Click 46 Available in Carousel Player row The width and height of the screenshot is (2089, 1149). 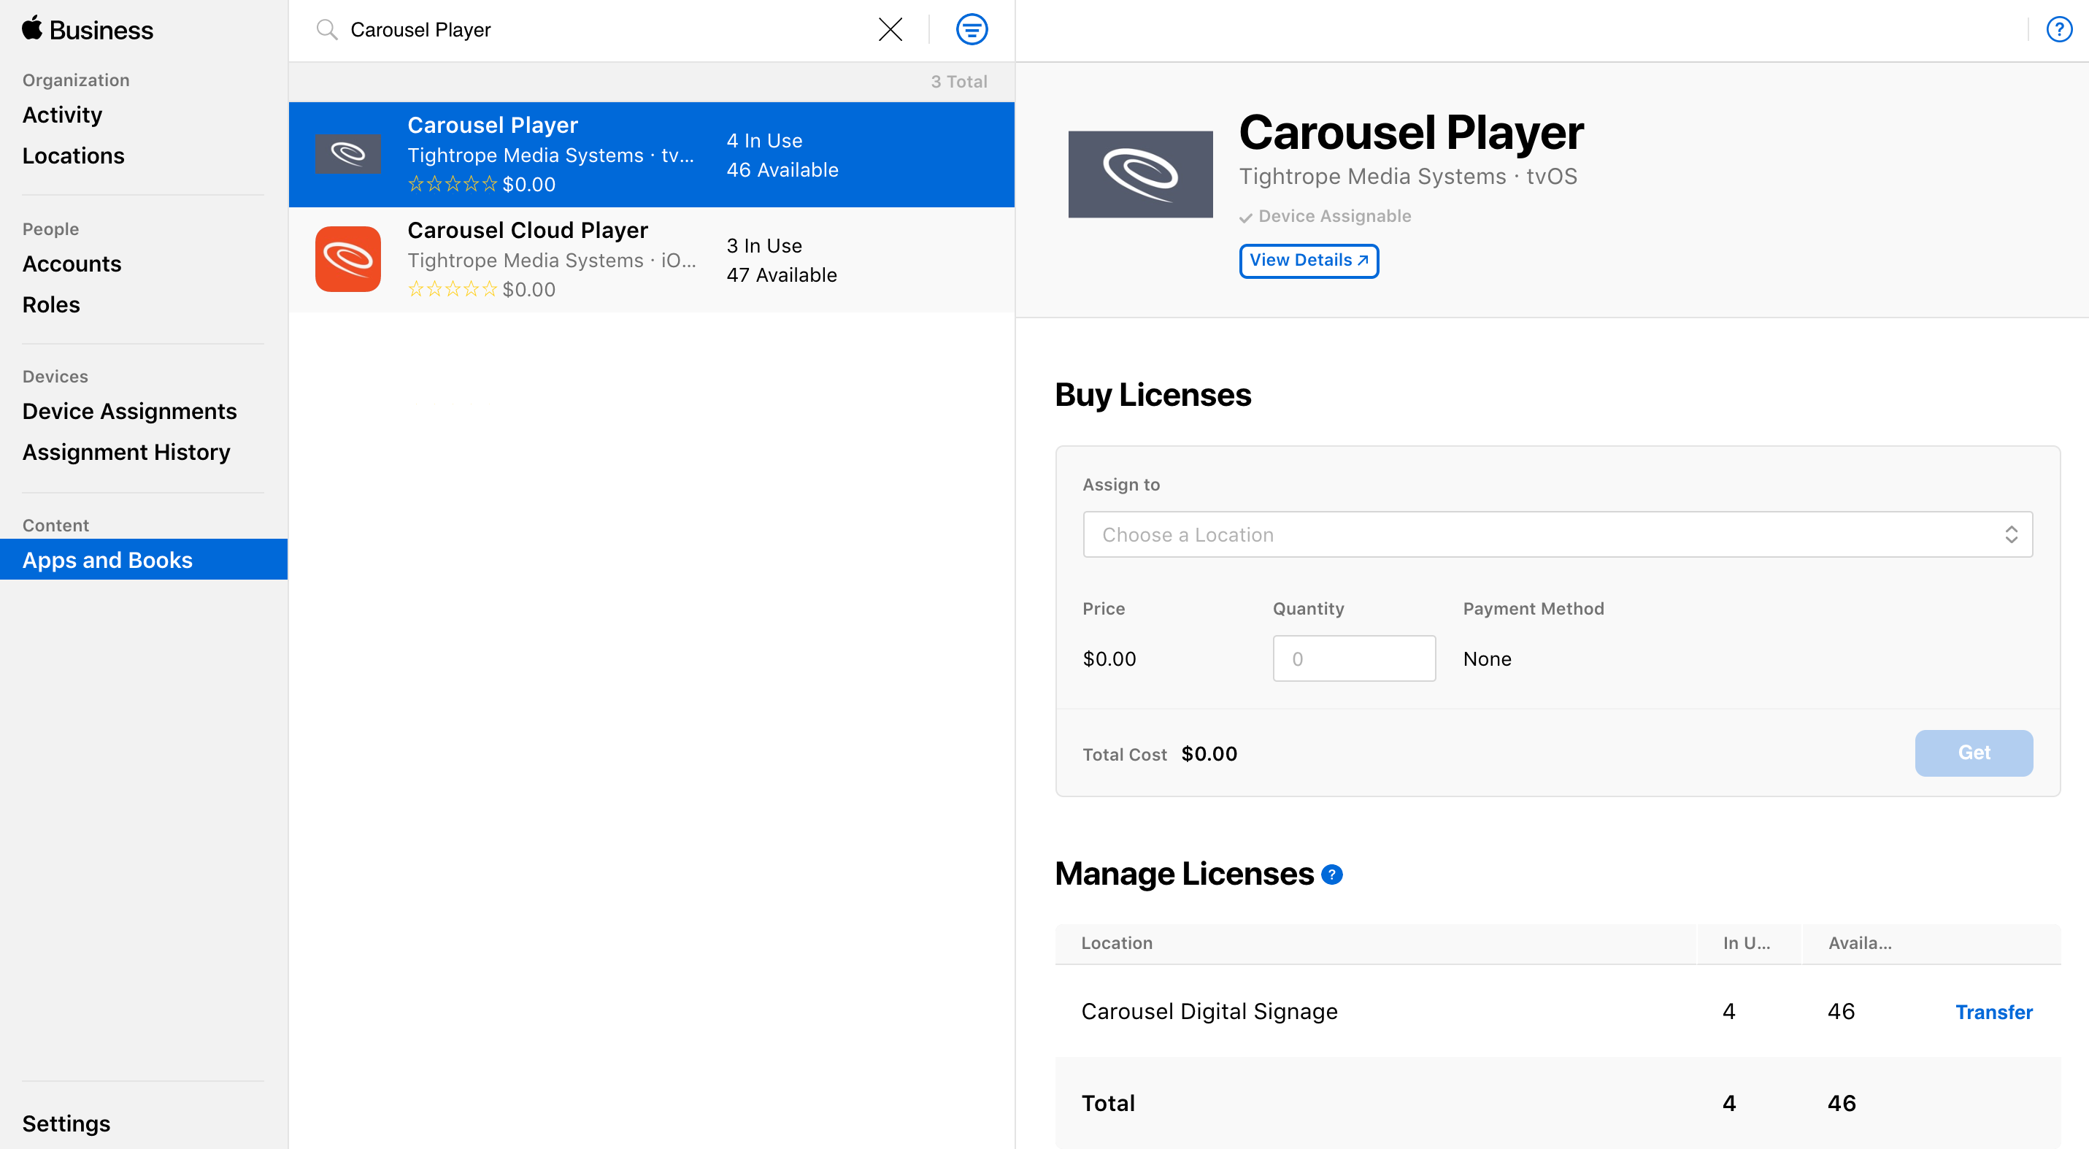pyautogui.click(x=782, y=169)
